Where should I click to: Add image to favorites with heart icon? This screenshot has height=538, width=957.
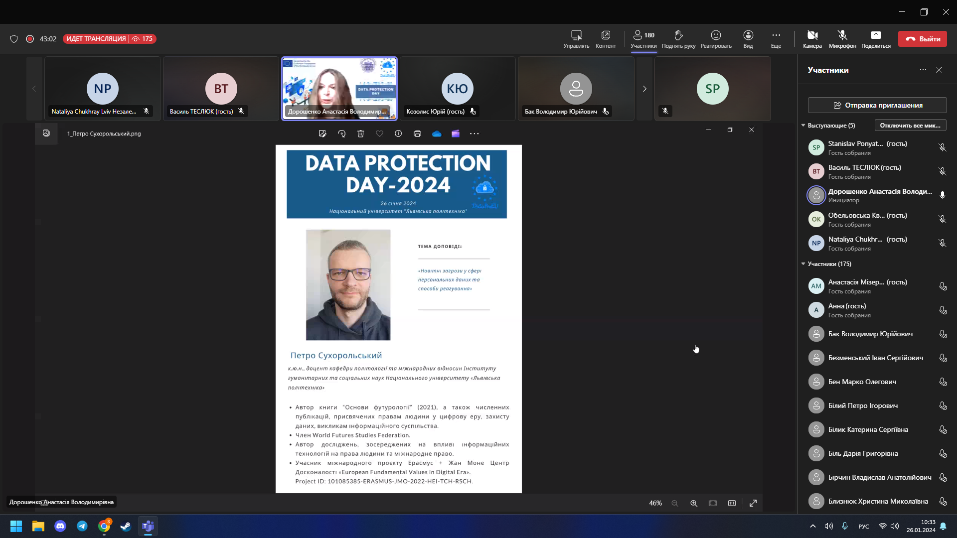379,134
